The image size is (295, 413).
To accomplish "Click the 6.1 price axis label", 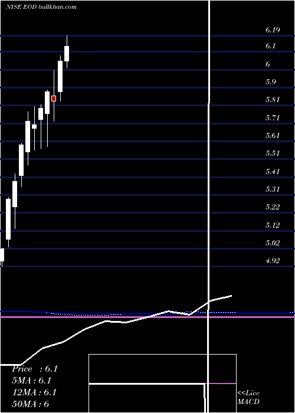I will 270,46.
